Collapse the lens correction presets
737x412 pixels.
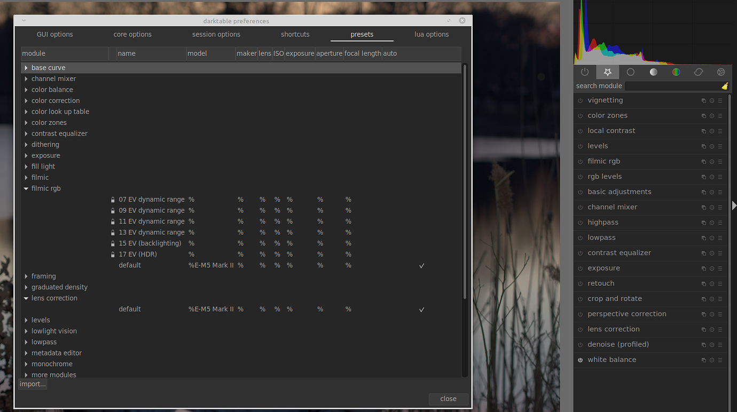(x=26, y=298)
